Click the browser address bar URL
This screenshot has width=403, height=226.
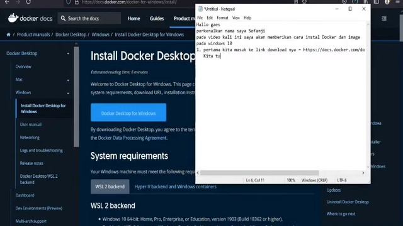point(129,2)
